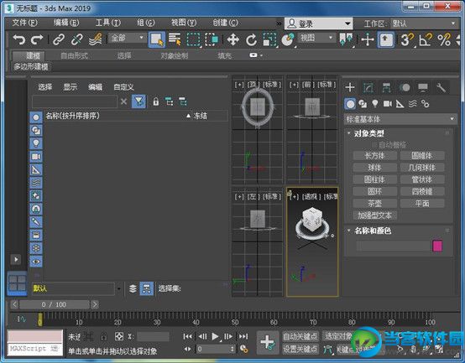Activate the Select and Move tool
This screenshot has height=363, width=465.
(233, 39)
